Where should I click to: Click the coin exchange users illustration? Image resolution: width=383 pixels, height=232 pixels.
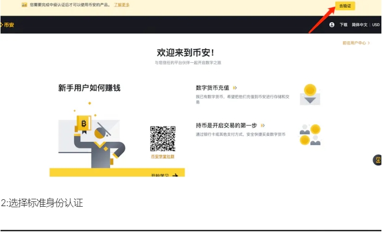click(310, 134)
